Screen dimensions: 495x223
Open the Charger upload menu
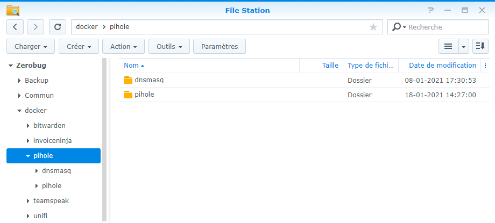point(31,47)
